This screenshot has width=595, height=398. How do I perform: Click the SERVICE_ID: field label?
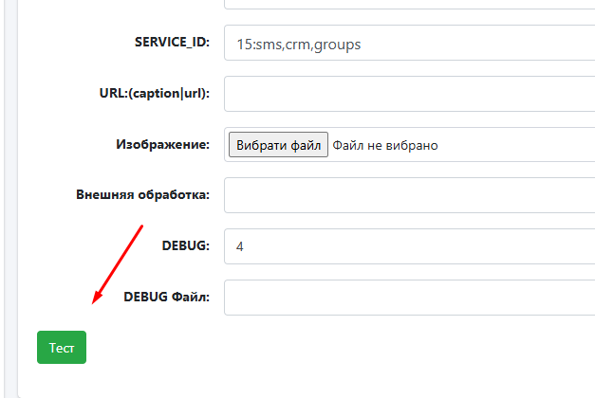(x=172, y=44)
